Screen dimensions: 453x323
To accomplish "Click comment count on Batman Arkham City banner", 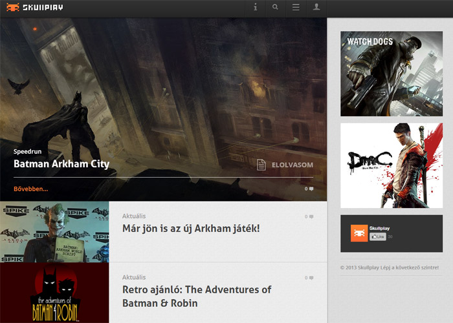I will pyautogui.click(x=309, y=189).
